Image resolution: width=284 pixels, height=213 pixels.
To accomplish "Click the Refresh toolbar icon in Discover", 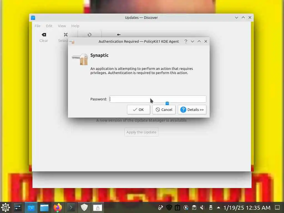I will coord(90,35).
